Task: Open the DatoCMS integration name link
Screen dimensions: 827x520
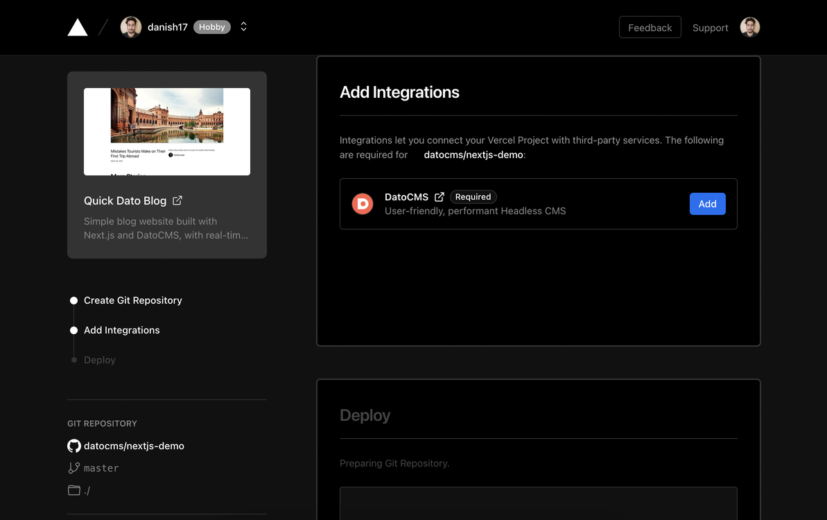Action: [406, 197]
